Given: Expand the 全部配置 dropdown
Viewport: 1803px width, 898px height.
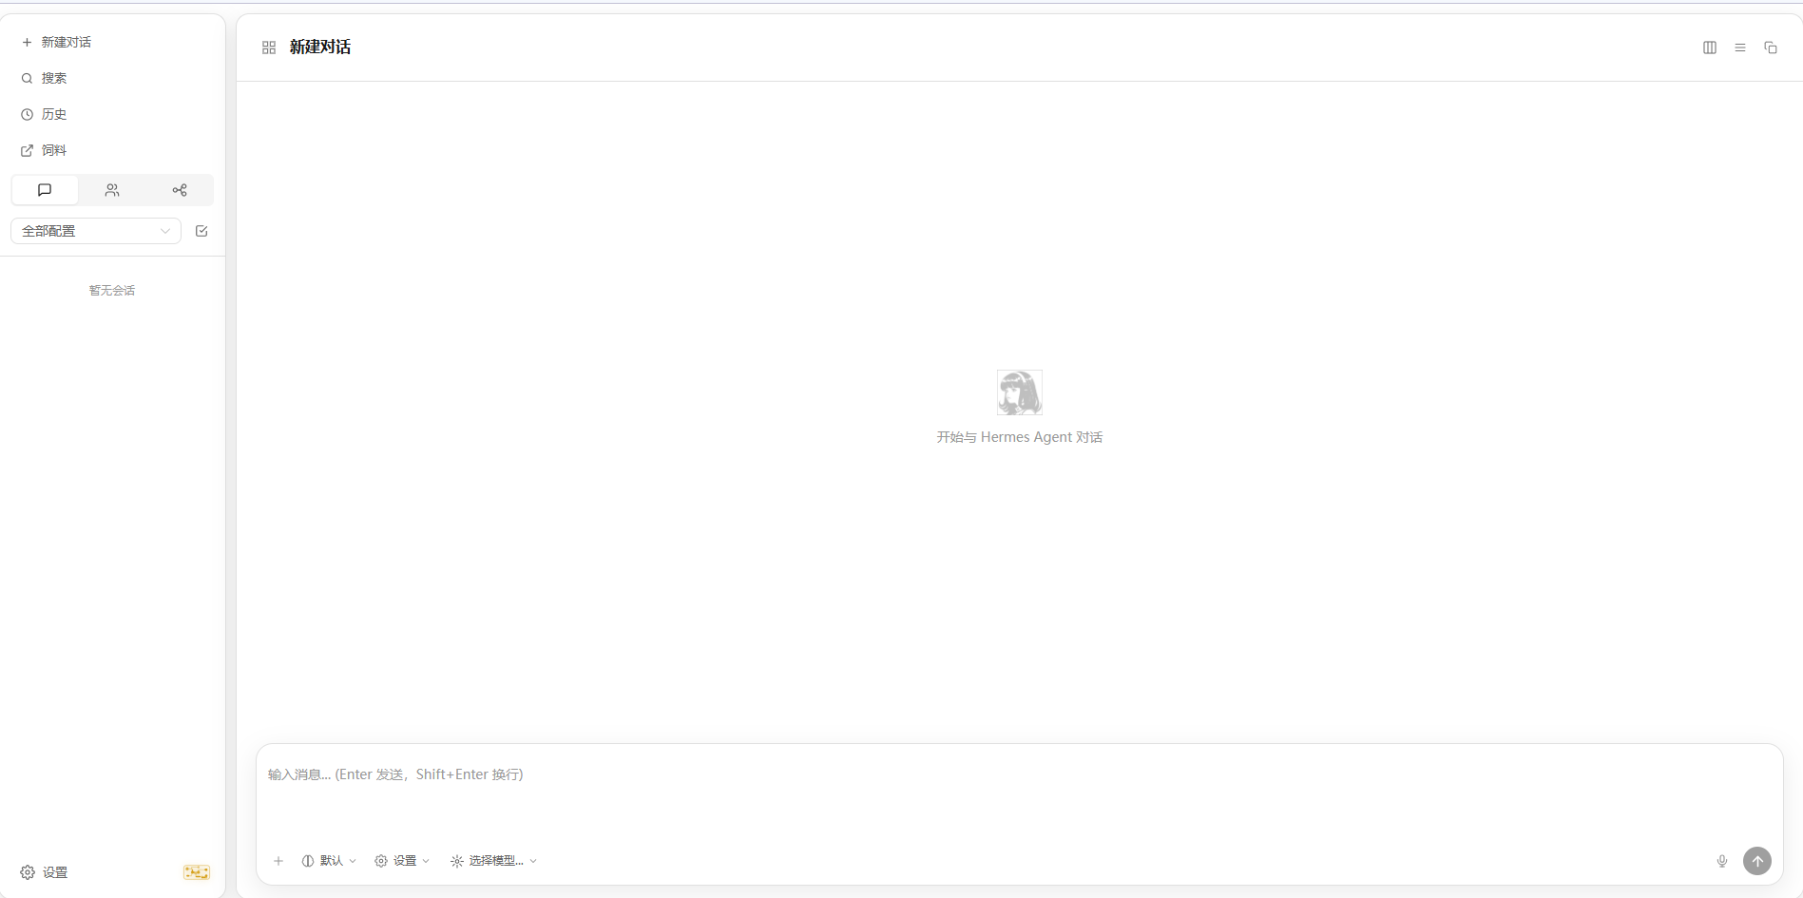Looking at the screenshot, I should pyautogui.click(x=96, y=231).
